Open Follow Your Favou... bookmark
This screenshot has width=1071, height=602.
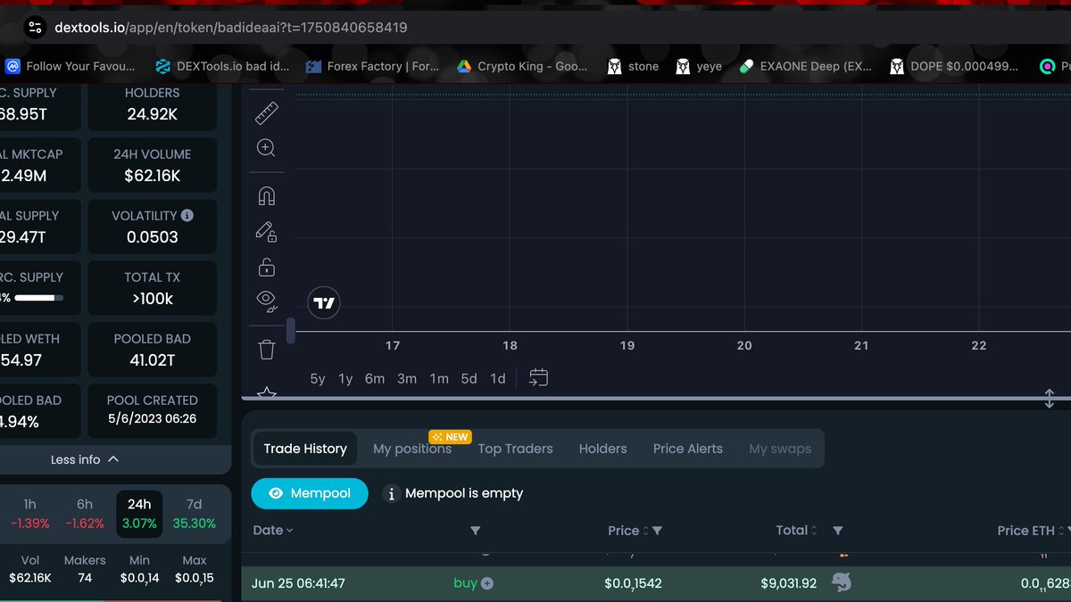pos(71,66)
